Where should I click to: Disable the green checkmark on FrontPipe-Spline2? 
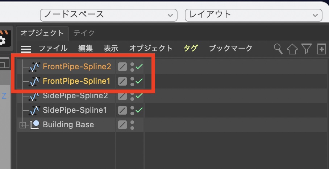(139, 67)
